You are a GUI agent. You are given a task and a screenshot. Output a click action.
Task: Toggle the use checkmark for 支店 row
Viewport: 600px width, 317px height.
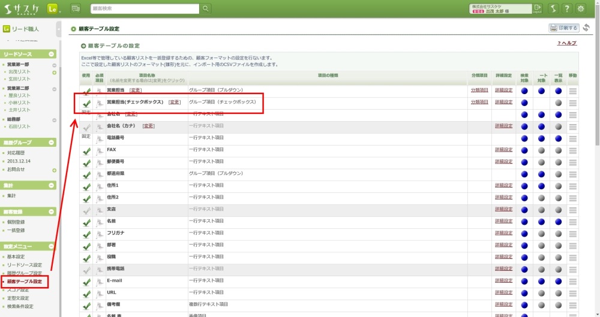pos(86,210)
